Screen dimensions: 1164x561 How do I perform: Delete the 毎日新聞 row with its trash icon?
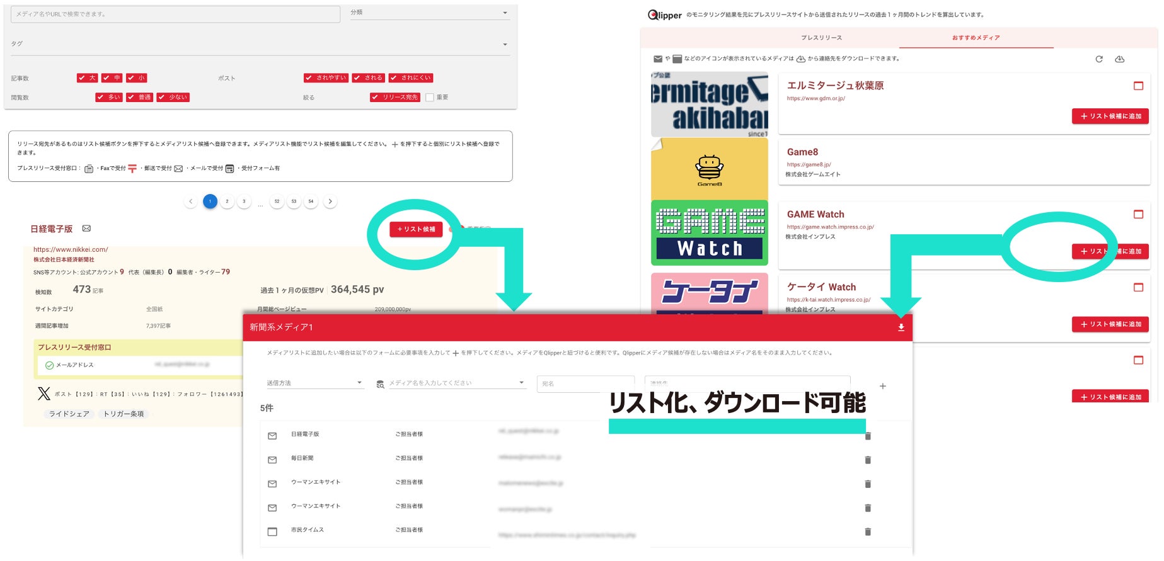click(x=868, y=460)
